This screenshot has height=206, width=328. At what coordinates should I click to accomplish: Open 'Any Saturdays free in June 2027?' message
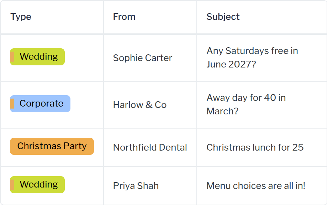[x=252, y=58]
